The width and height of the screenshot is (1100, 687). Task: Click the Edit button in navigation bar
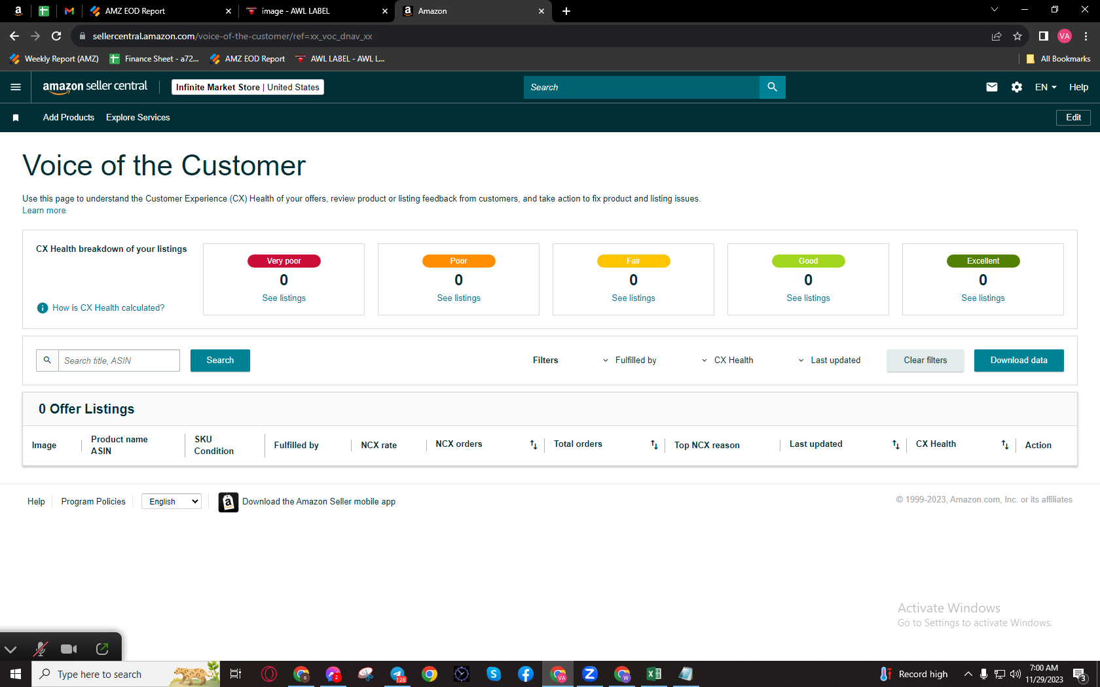coord(1073,118)
